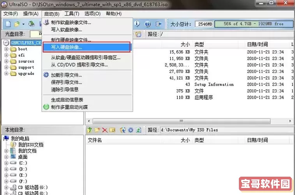Open the 帮助(H) menu
295x195 pixels.
click(x=114, y=14)
